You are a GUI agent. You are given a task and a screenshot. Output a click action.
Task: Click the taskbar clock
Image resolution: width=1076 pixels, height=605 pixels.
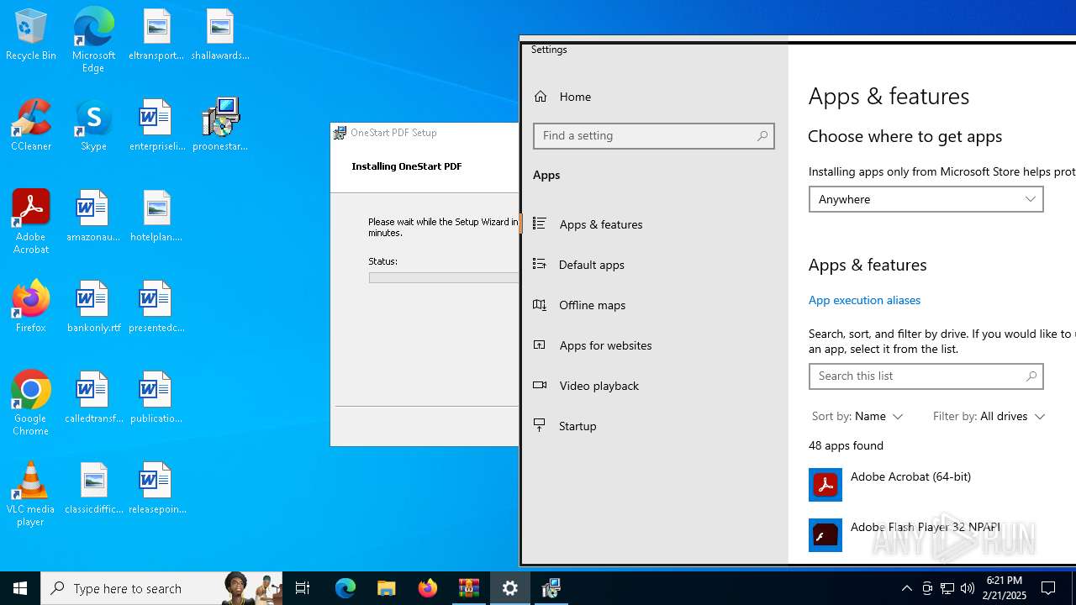pos(1004,588)
